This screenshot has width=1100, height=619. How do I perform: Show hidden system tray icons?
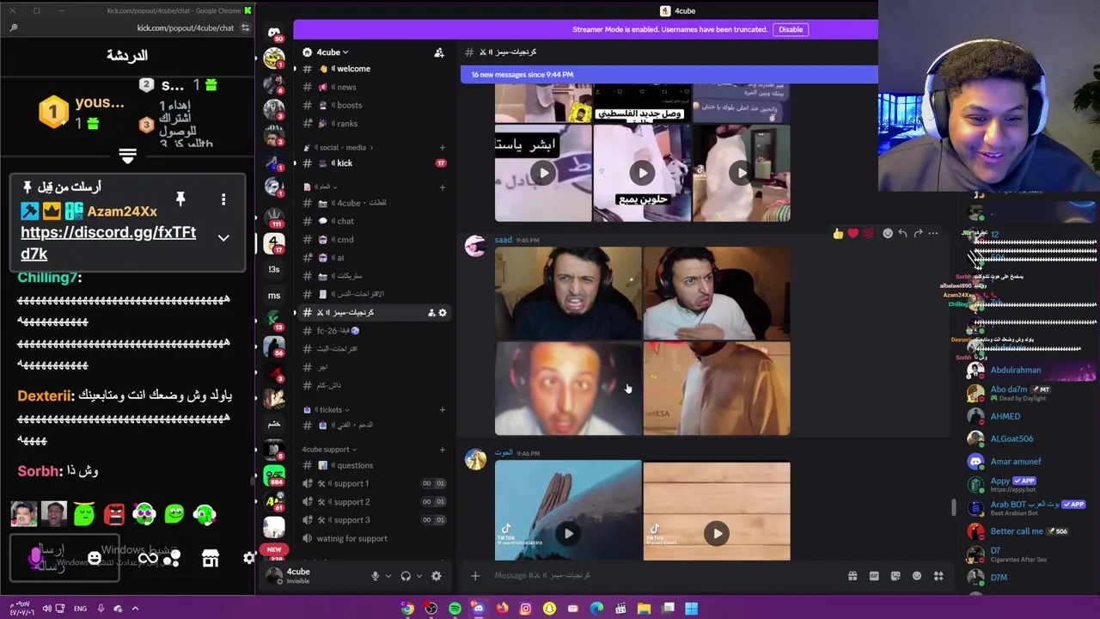pyautogui.click(x=135, y=609)
